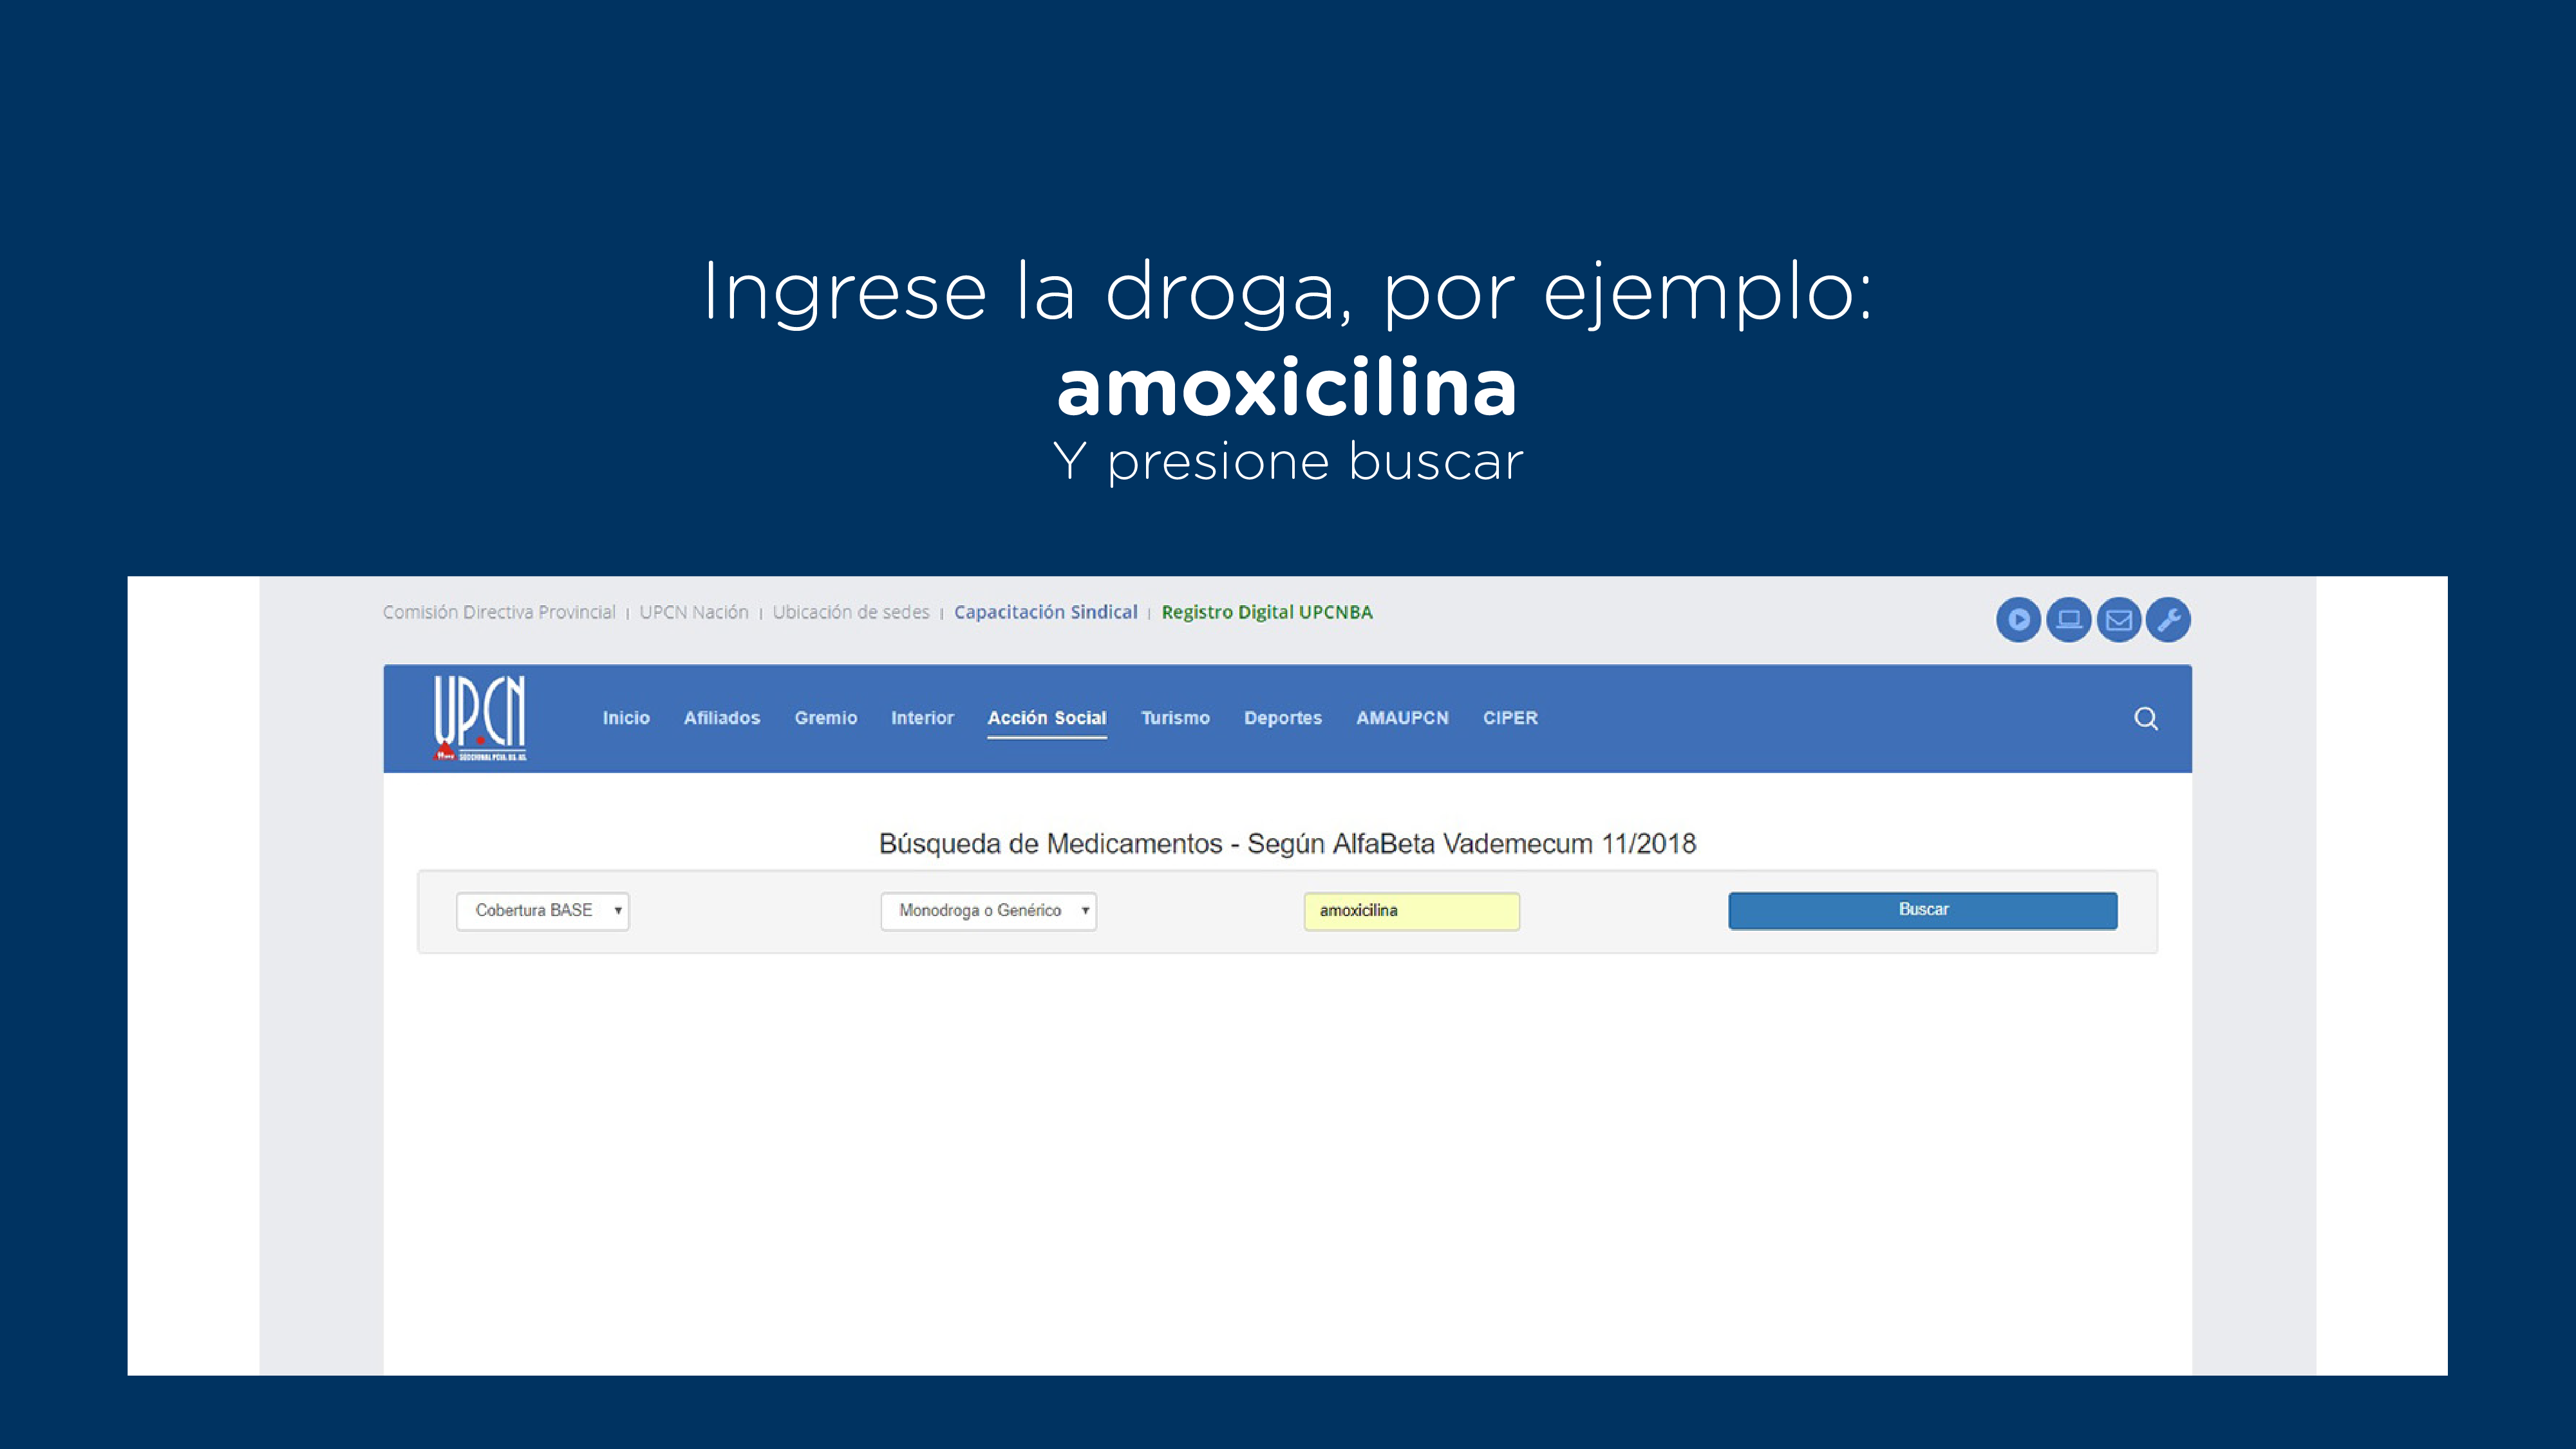Open the magnifier search icon in navbar
The width and height of the screenshot is (2576, 1449).
pos(2145,718)
